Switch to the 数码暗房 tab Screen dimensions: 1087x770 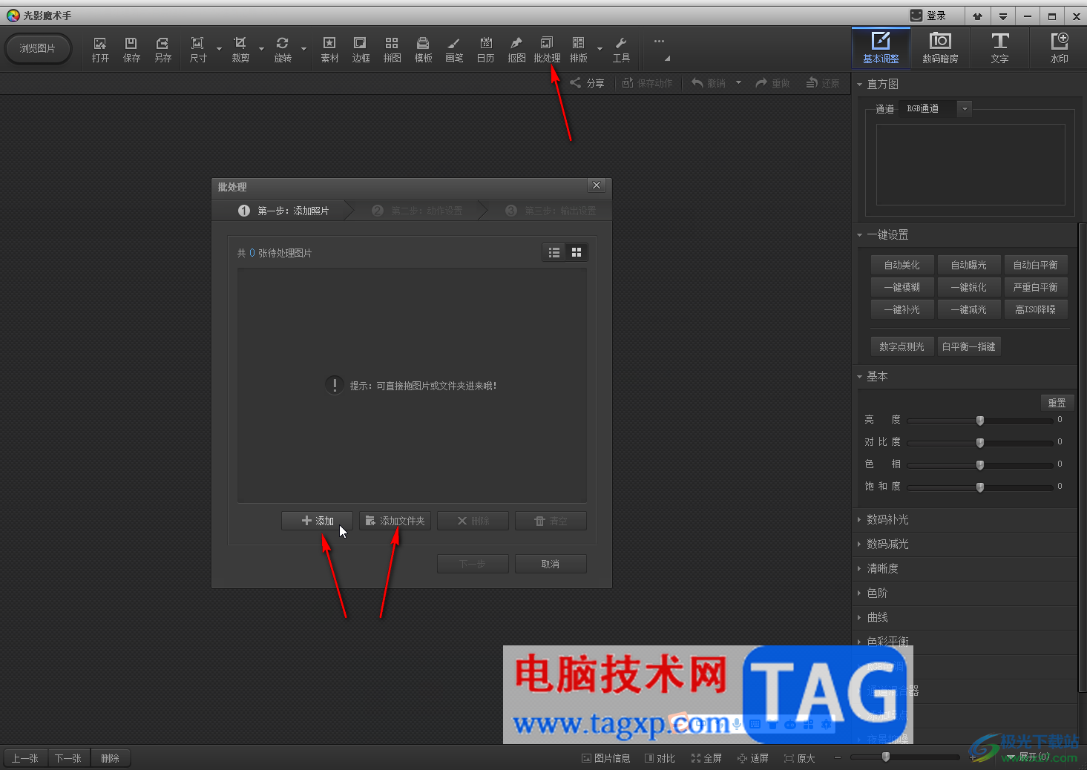pos(940,47)
